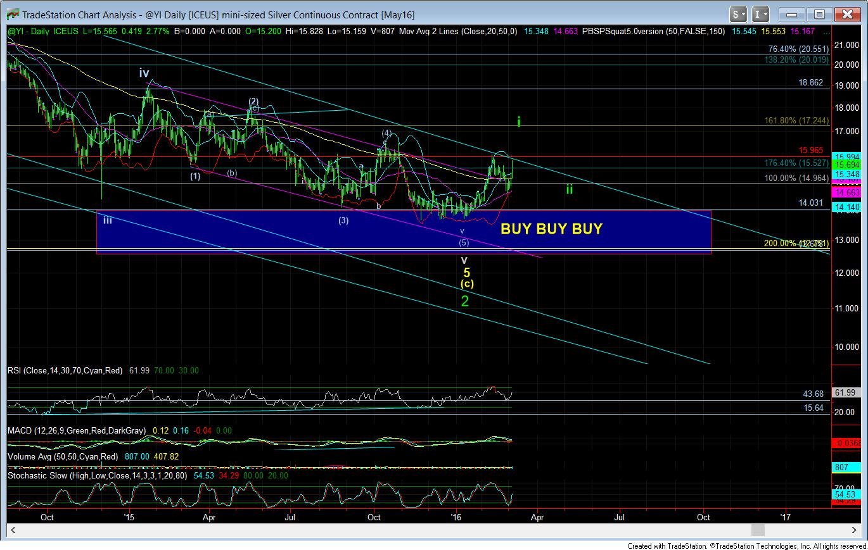The height and width of the screenshot is (550, 868).
Task: Open the S symbol-link dropdown in title bar
Action: (x=739, y=14)
